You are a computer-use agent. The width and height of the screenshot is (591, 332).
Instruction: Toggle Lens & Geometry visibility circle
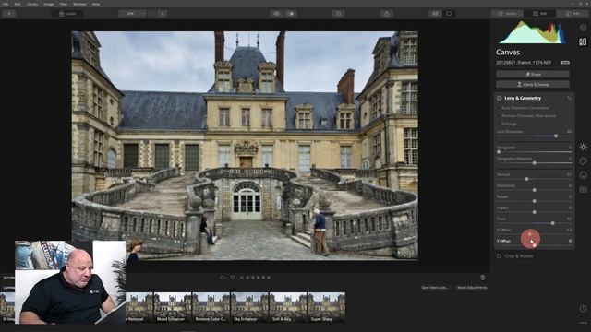coord(500,98)
